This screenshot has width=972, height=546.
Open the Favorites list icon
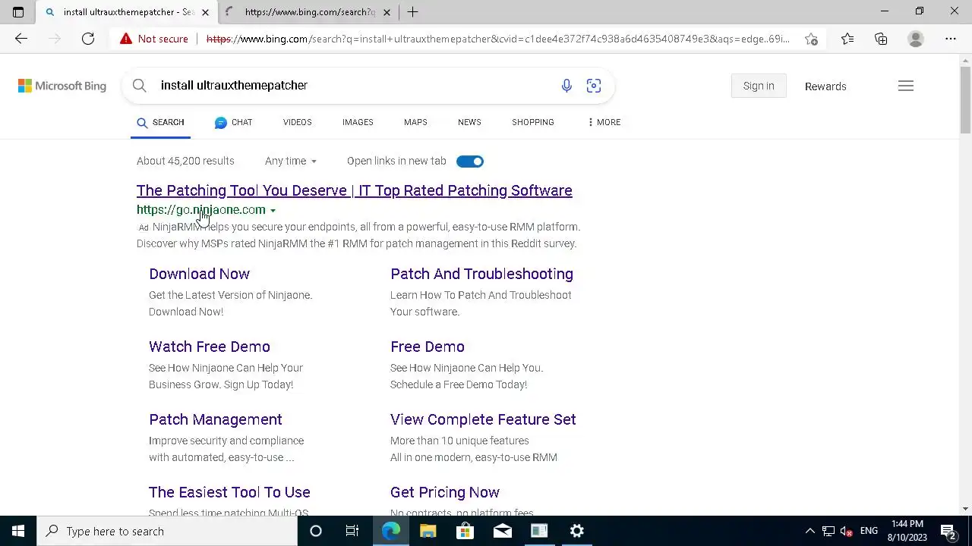tap(847, 39)
